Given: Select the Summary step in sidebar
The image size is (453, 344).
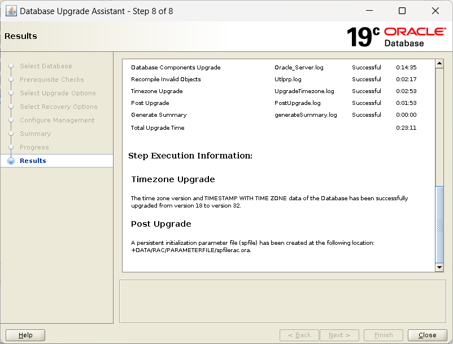Looking at the screenshot, I should (35, 134).
